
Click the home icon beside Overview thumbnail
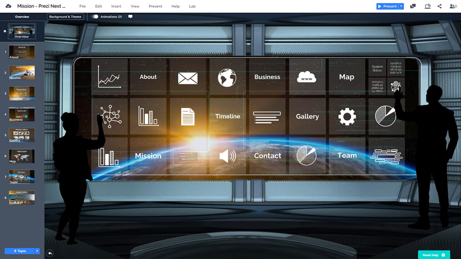click(x=5, y=31)
